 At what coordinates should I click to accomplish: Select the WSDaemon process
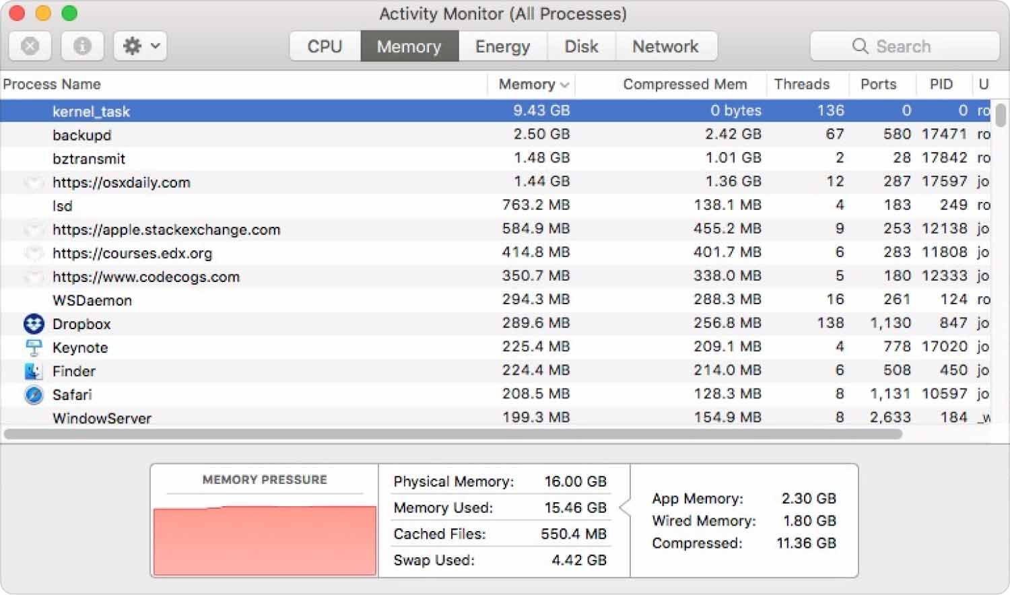92,300
